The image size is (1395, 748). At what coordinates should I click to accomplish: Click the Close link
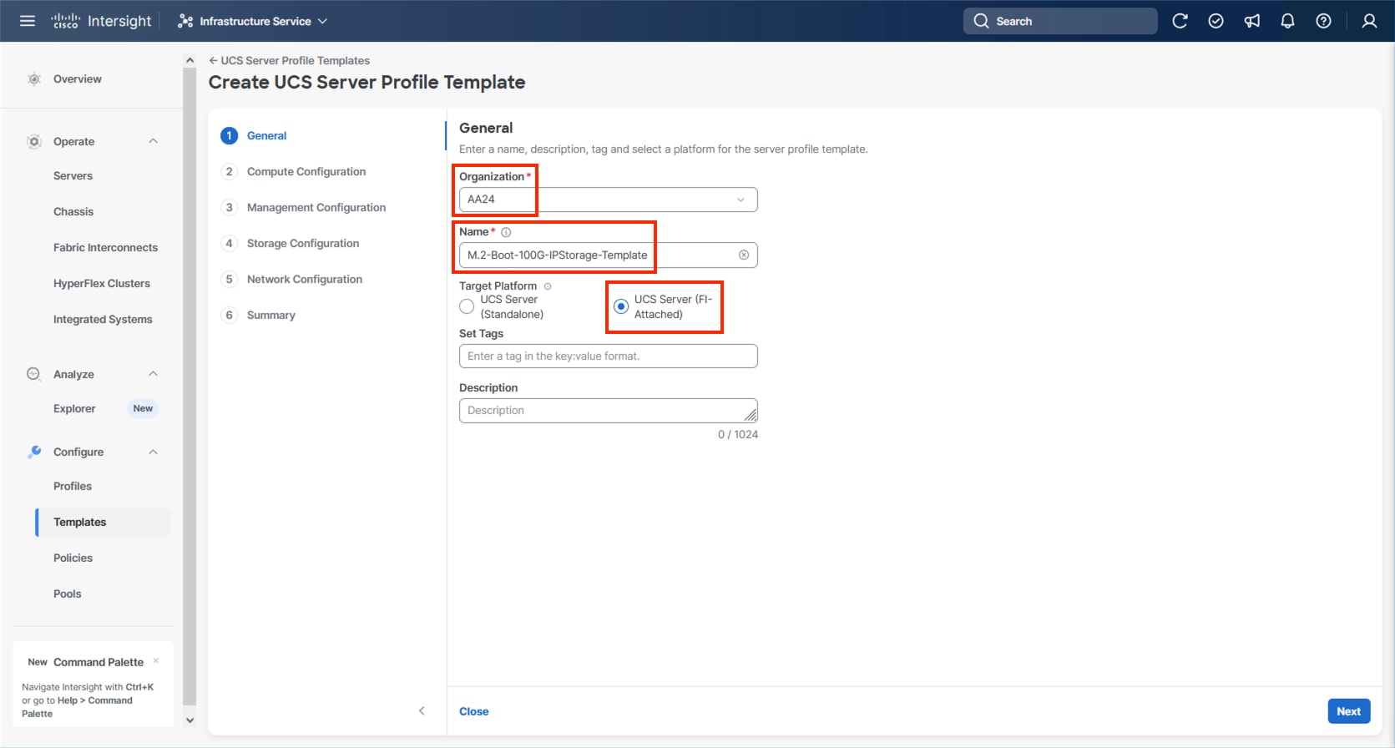point(474,711)
